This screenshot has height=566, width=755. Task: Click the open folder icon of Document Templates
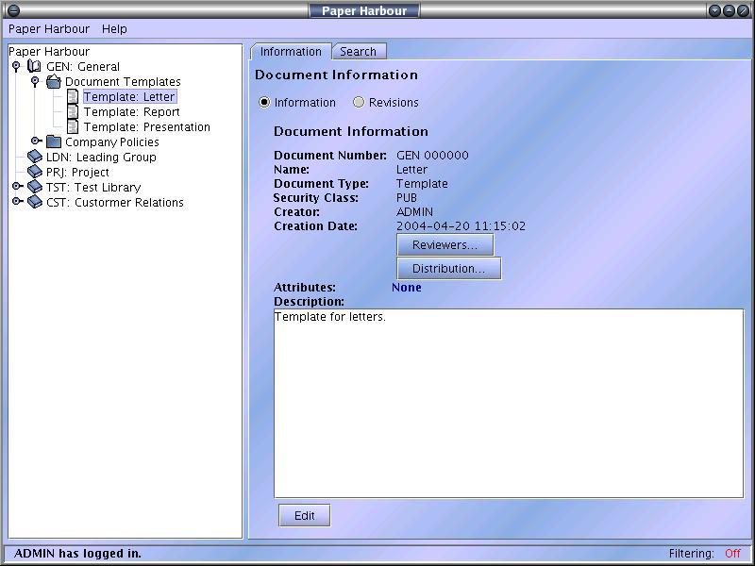(x=54, y=81)
